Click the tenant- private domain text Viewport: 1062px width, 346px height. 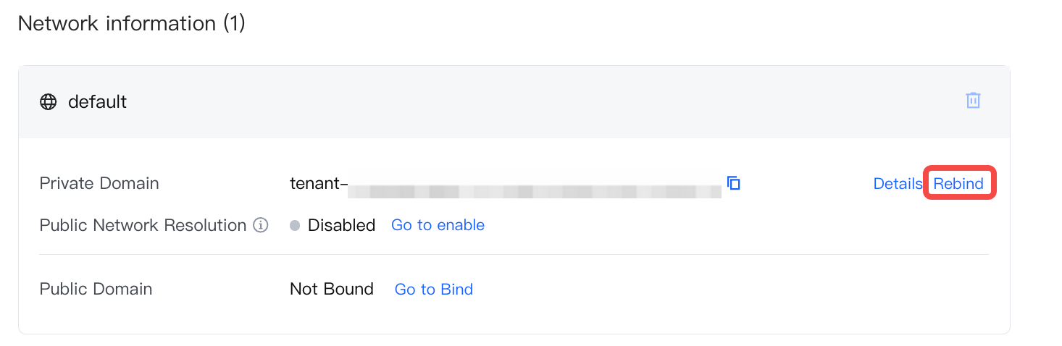(x=314, y=183)
